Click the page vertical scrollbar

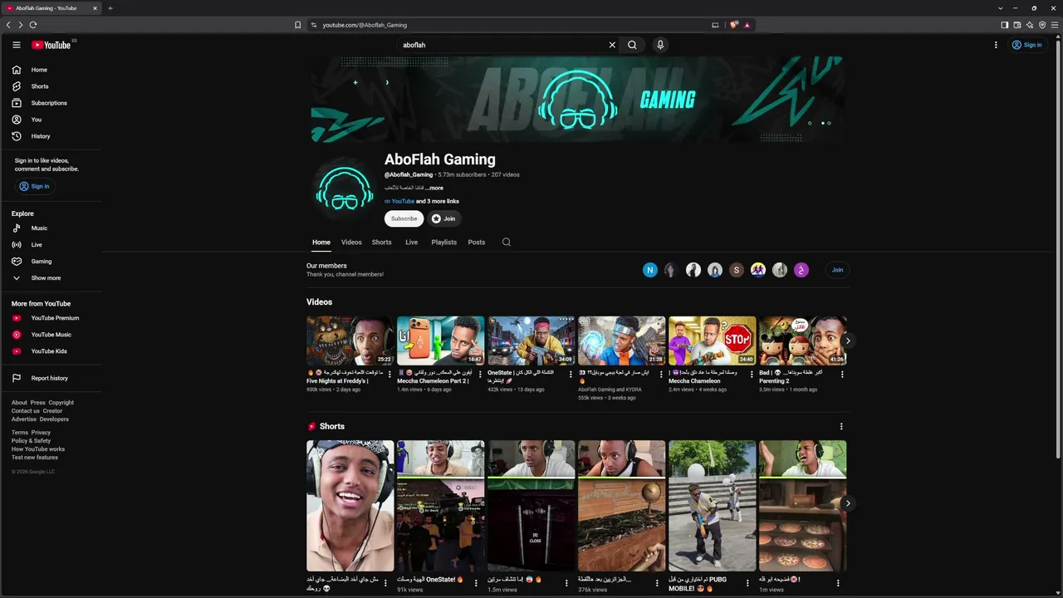pos(1057,249)
